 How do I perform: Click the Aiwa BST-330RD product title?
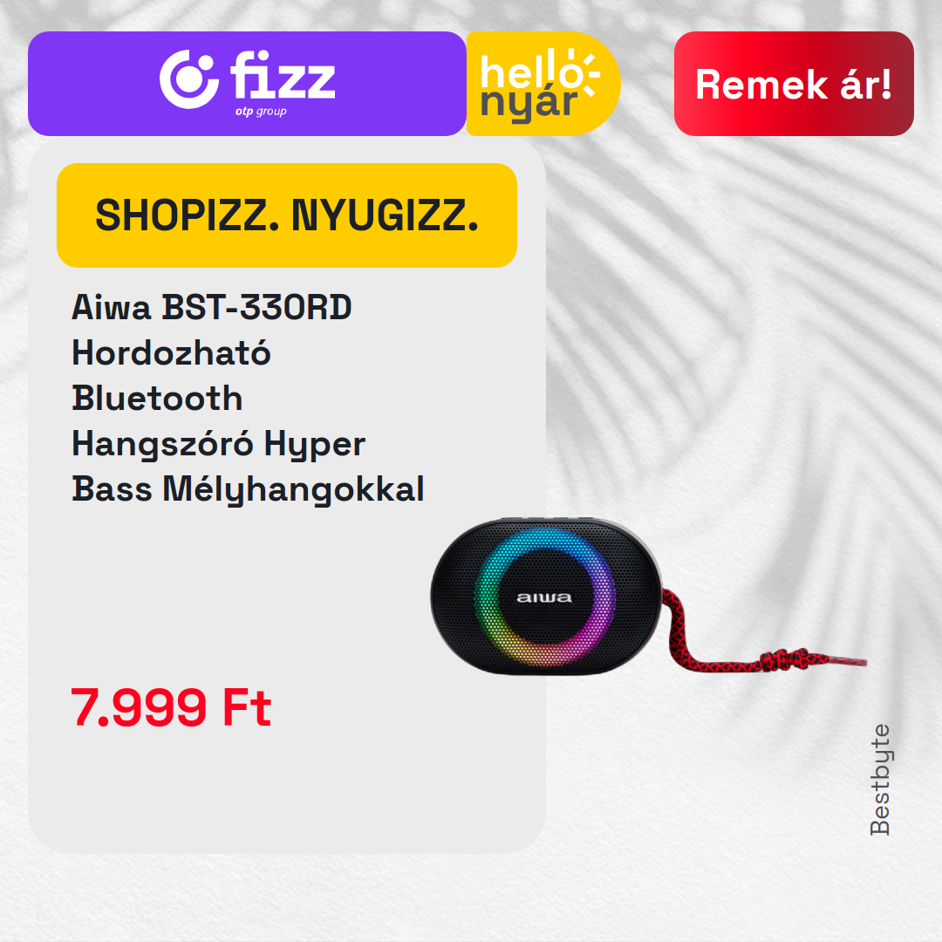(x=211, y=307)
